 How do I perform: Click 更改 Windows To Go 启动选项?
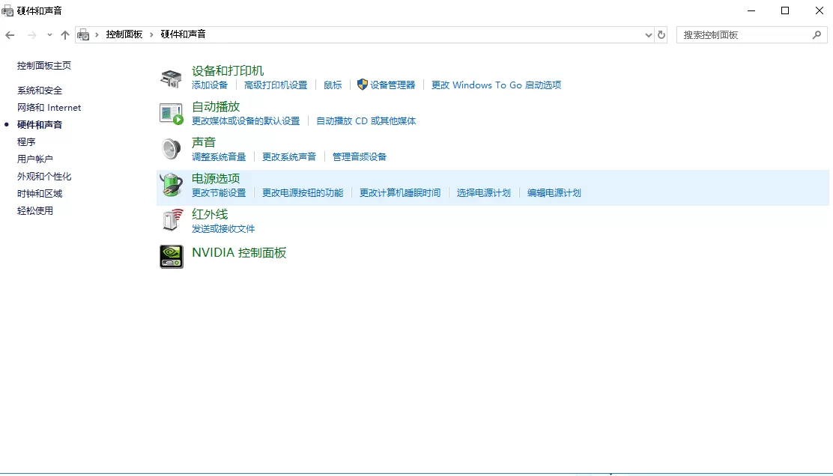(496, 85)
